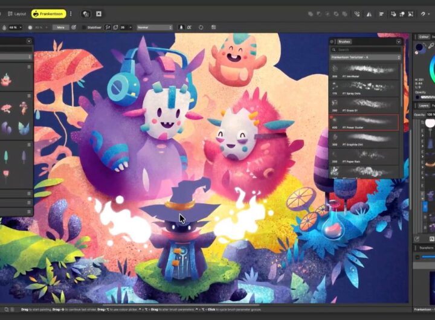Click the edit icon below layers list
The image size is (435, 320).
click(x=417, y=238)
